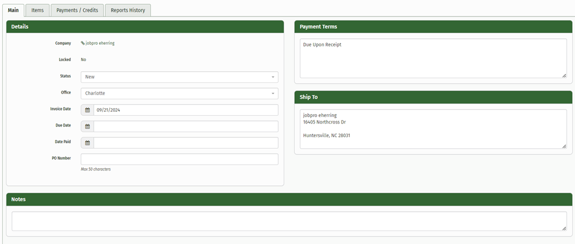The width and height of the screenshot is (575, 244).
Task: Open the Payments / Credits tab
Action: 77,10
